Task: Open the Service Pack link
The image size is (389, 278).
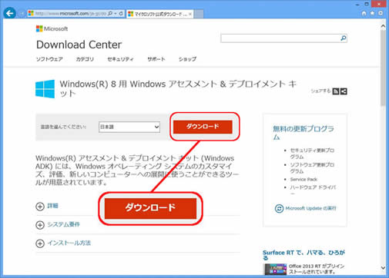Action: pyautogui.click(x=303, y=179)
